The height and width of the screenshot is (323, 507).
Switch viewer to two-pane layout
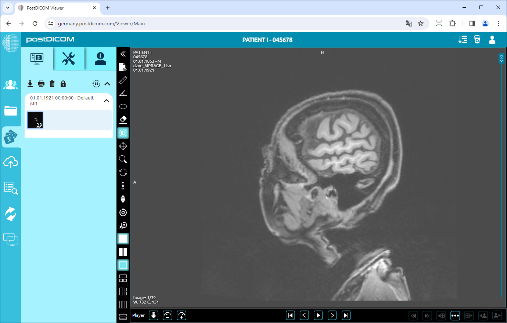coord(123,252)
